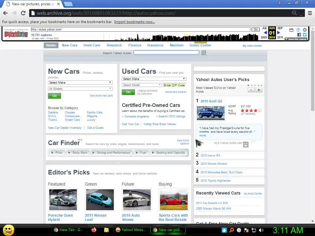The height and width of the screenshot is (236, 315).
Task: Open My Auto Center link in nav bar
Action: pos(252,46)
